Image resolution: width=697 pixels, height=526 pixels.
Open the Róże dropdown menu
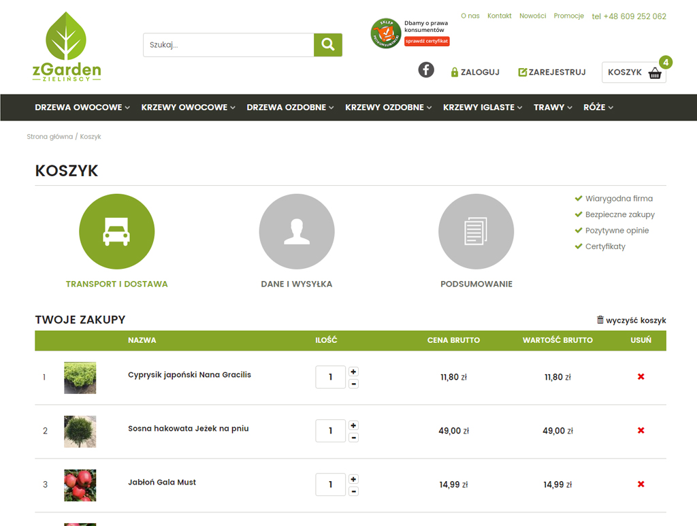(598, 108)
